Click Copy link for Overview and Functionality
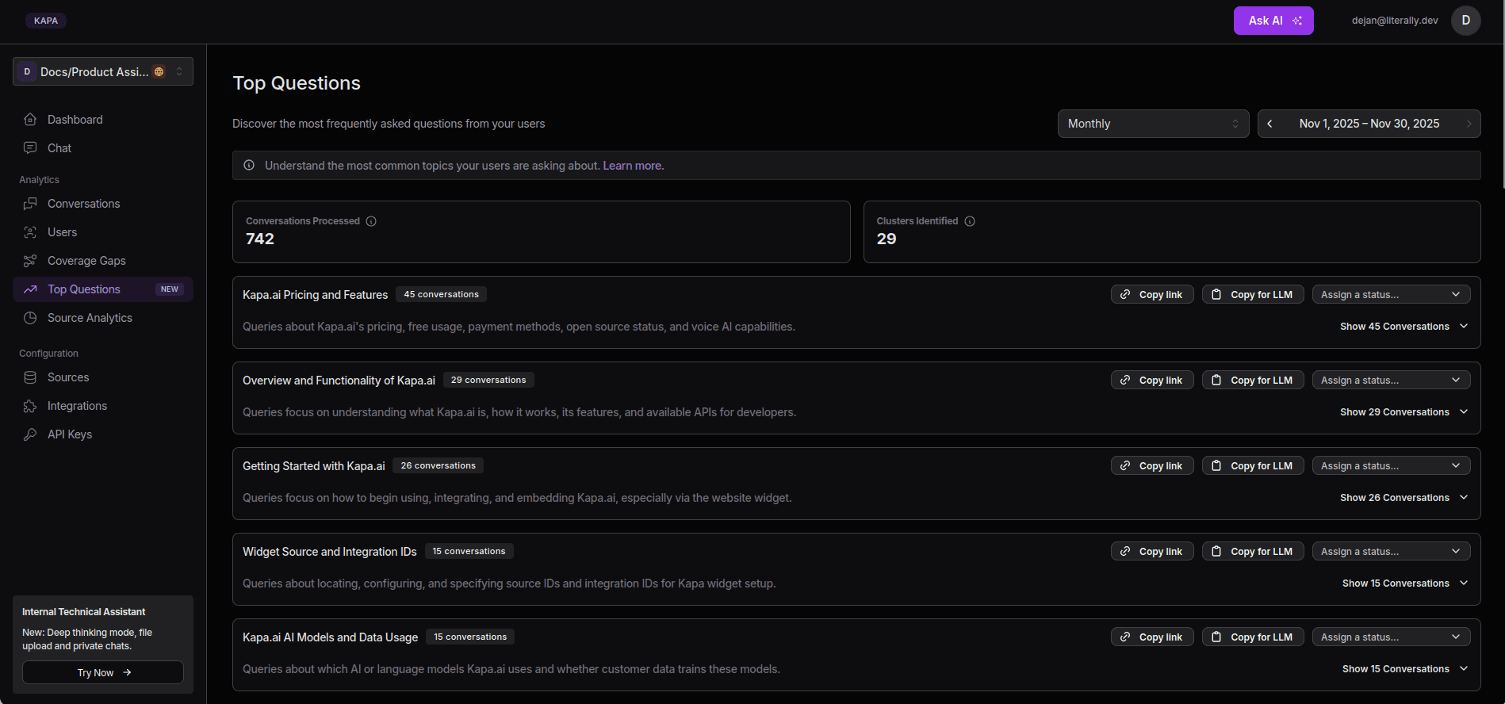 pos(1152,380)
